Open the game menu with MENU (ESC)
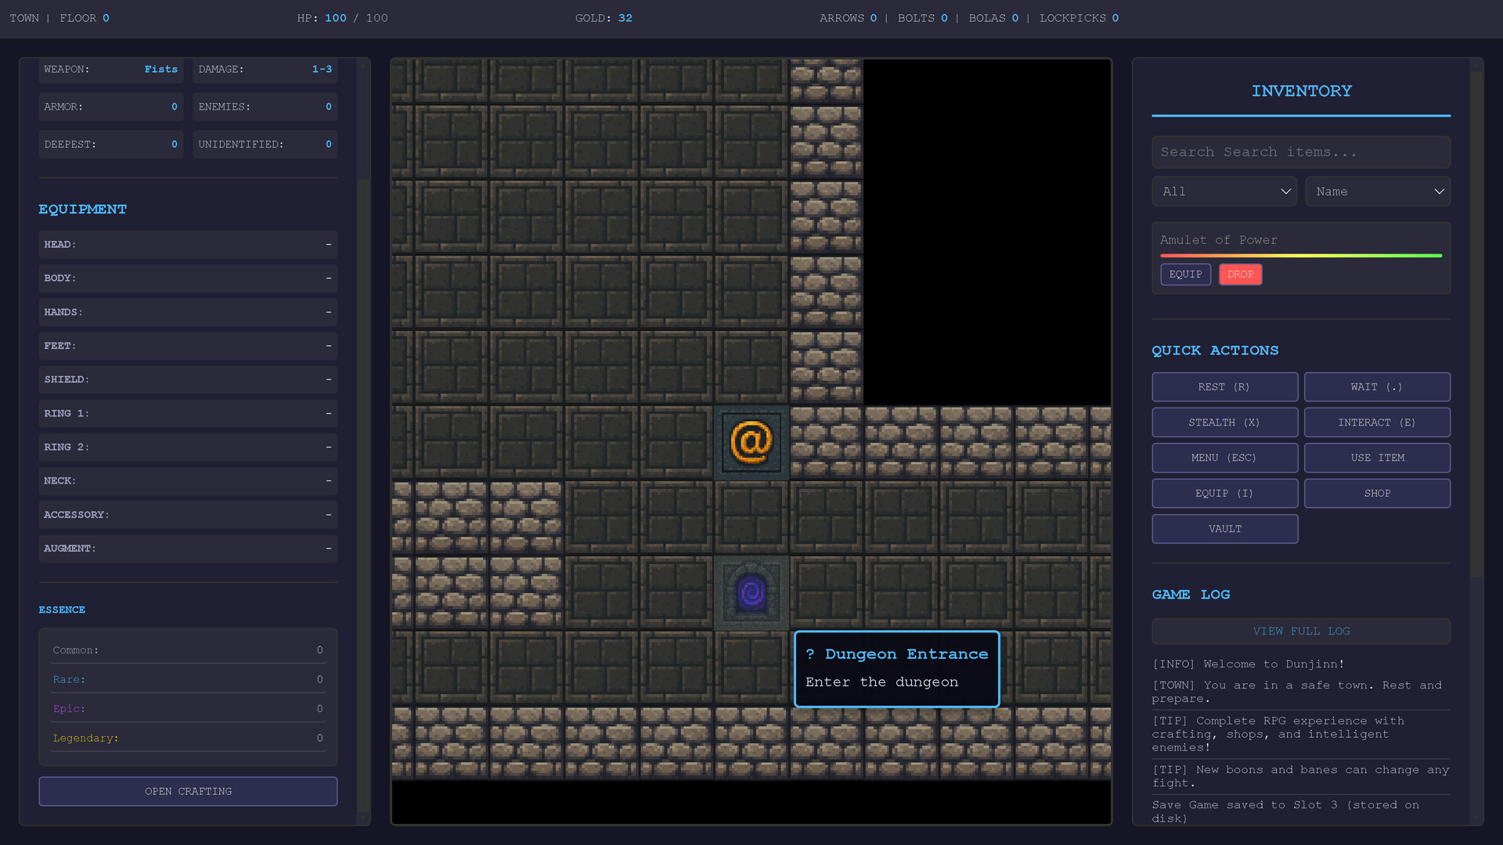 (1224, 458)
